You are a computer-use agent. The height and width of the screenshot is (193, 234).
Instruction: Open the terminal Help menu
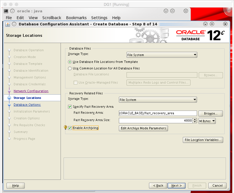tap(116, 18)
